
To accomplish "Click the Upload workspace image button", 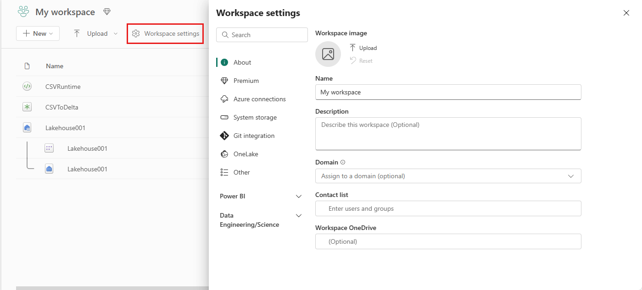I will [363, 48].
